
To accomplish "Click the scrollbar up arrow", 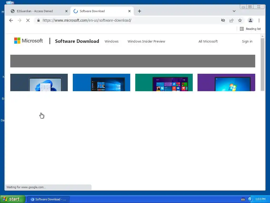I will pyautogui.click(x=262, y=36).
